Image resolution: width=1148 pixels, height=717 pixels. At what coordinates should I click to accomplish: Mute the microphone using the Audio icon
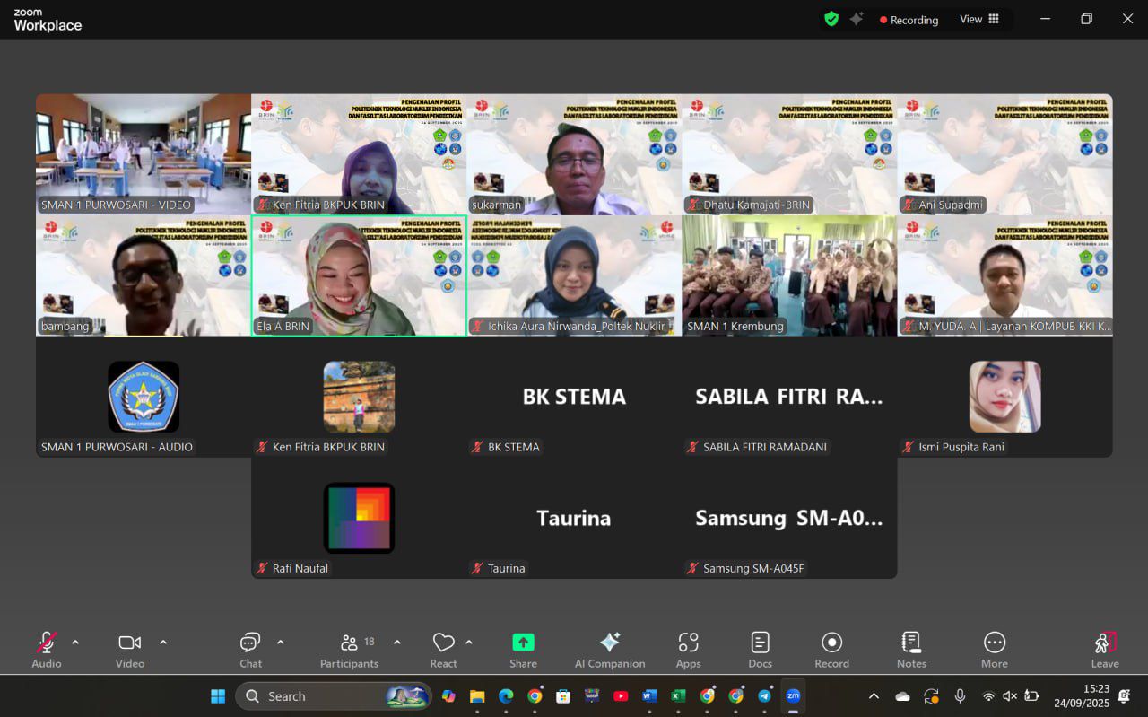point(45,642)
